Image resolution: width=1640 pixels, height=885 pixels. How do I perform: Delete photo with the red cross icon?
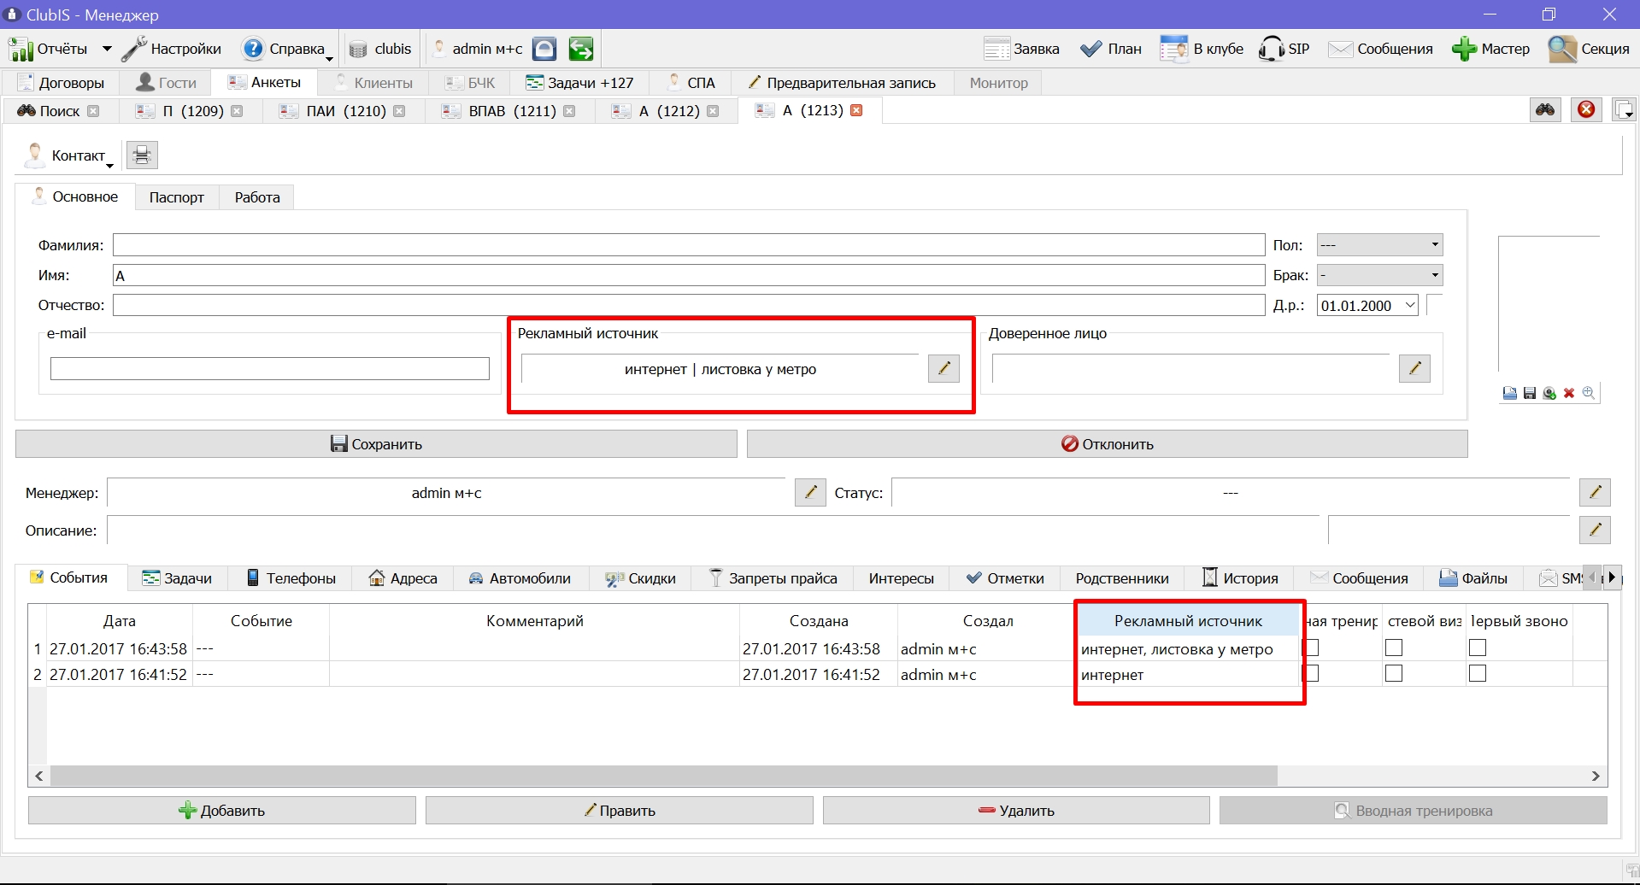(1569, 393)
